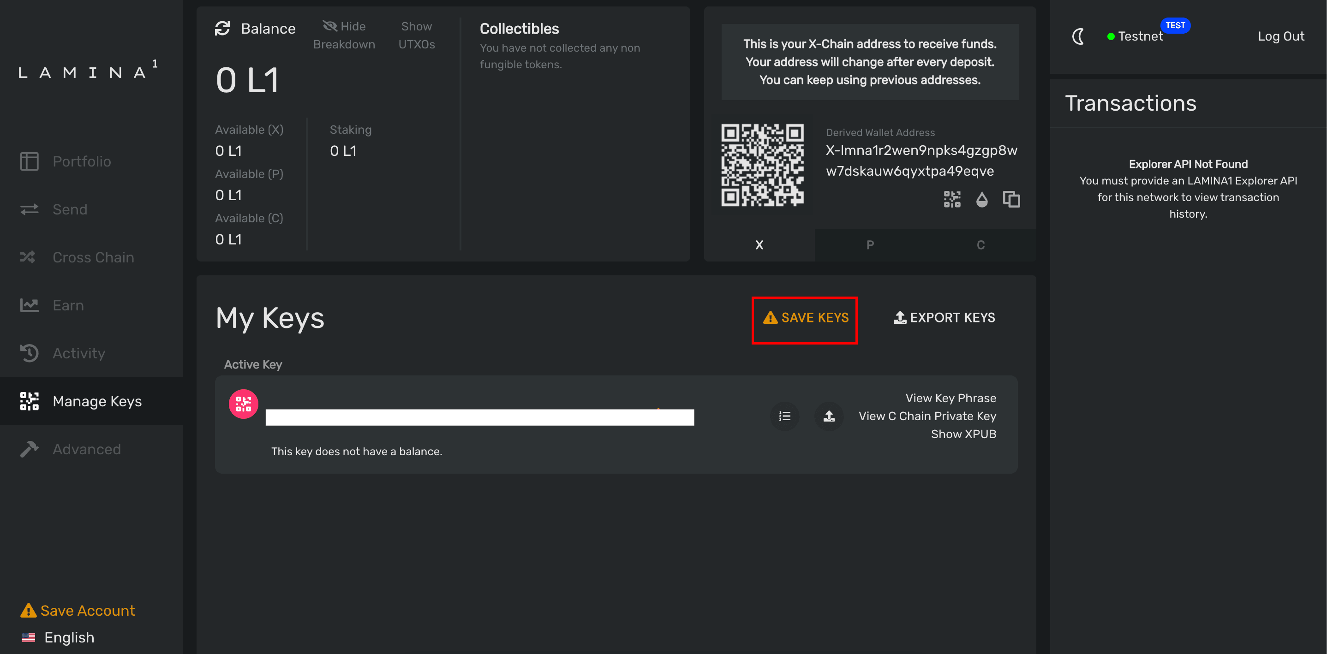Select Manage Keys in sidebar
This screenshot has height=654, width=1327.
click(91, 401)
